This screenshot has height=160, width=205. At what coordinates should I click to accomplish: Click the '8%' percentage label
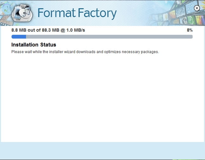coord(190,30)
